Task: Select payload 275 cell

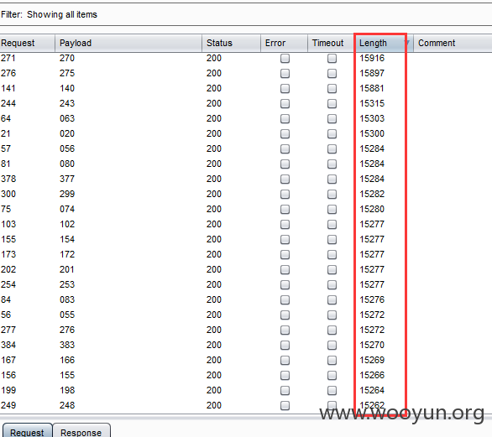Action: coord(67,73)
